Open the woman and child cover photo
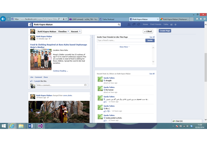207x142 pixels. coord(59,112)
